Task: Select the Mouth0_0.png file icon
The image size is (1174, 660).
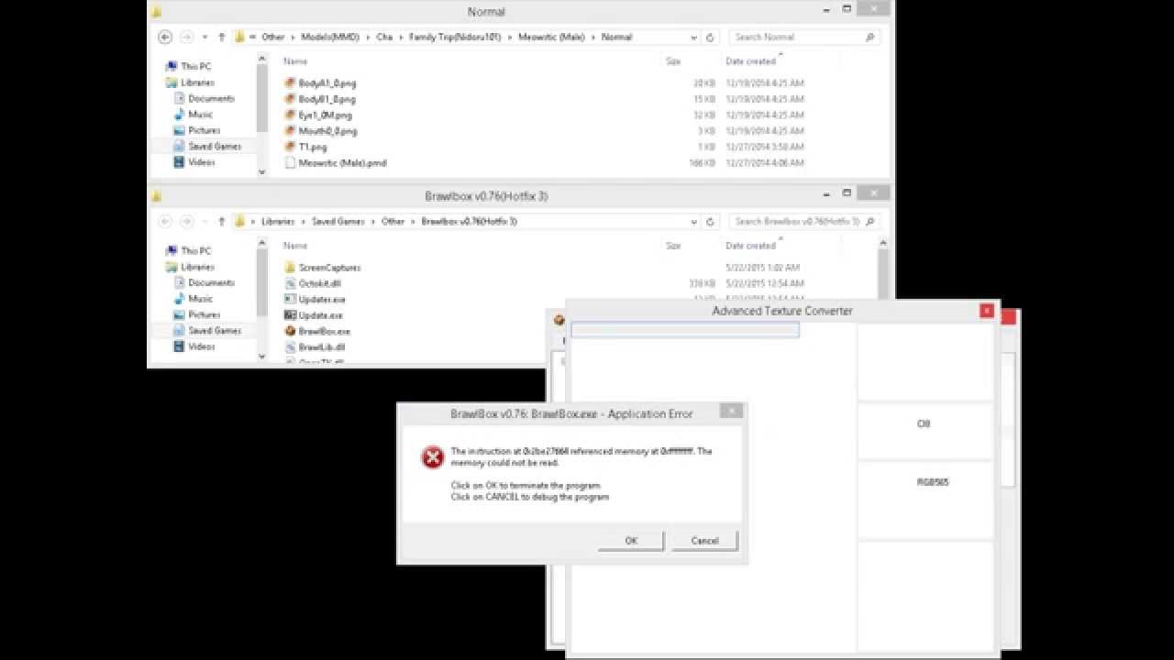Action: coord(290,131)
